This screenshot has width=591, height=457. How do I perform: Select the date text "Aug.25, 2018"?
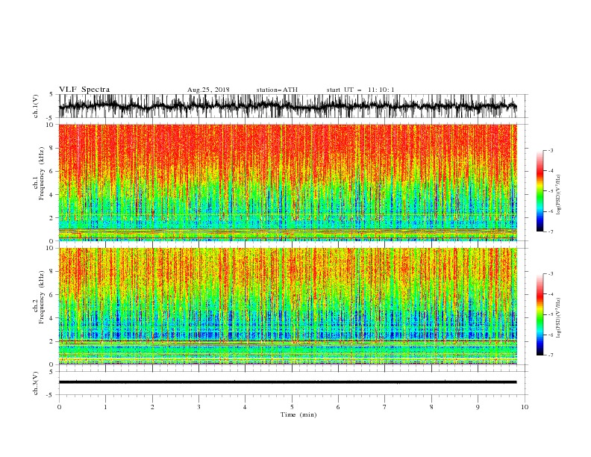point(208,90)
